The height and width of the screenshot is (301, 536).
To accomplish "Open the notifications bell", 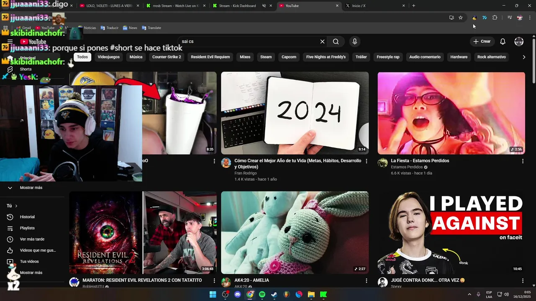I will point(503,41).
